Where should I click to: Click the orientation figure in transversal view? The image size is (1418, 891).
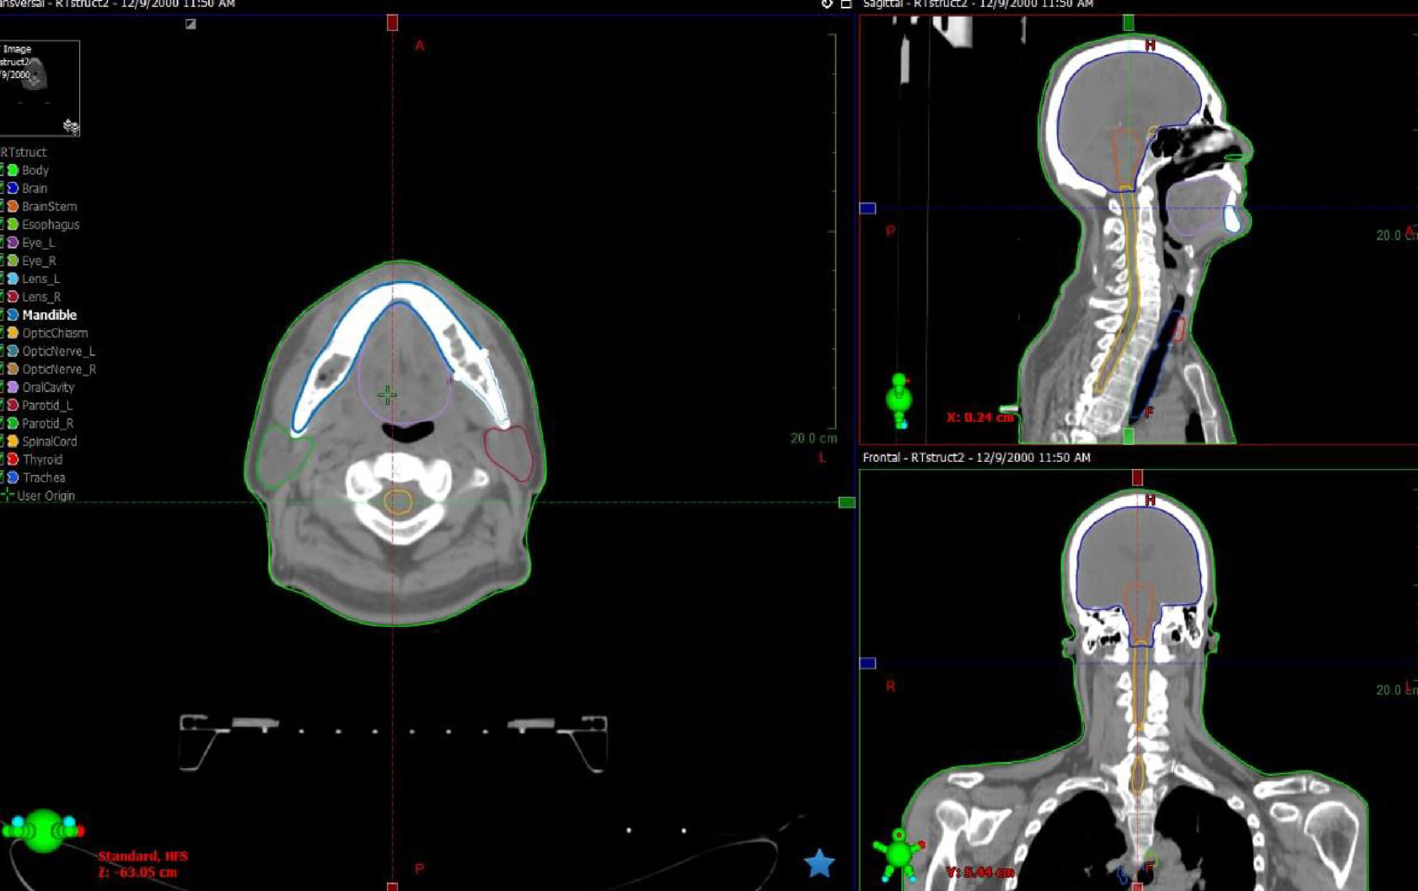pyautogui.click(x=43, y=831)
